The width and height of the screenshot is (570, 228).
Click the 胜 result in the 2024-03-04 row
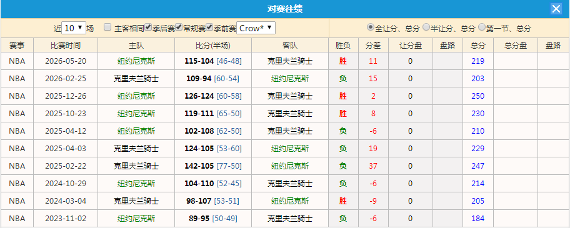[x=343, y=201]
